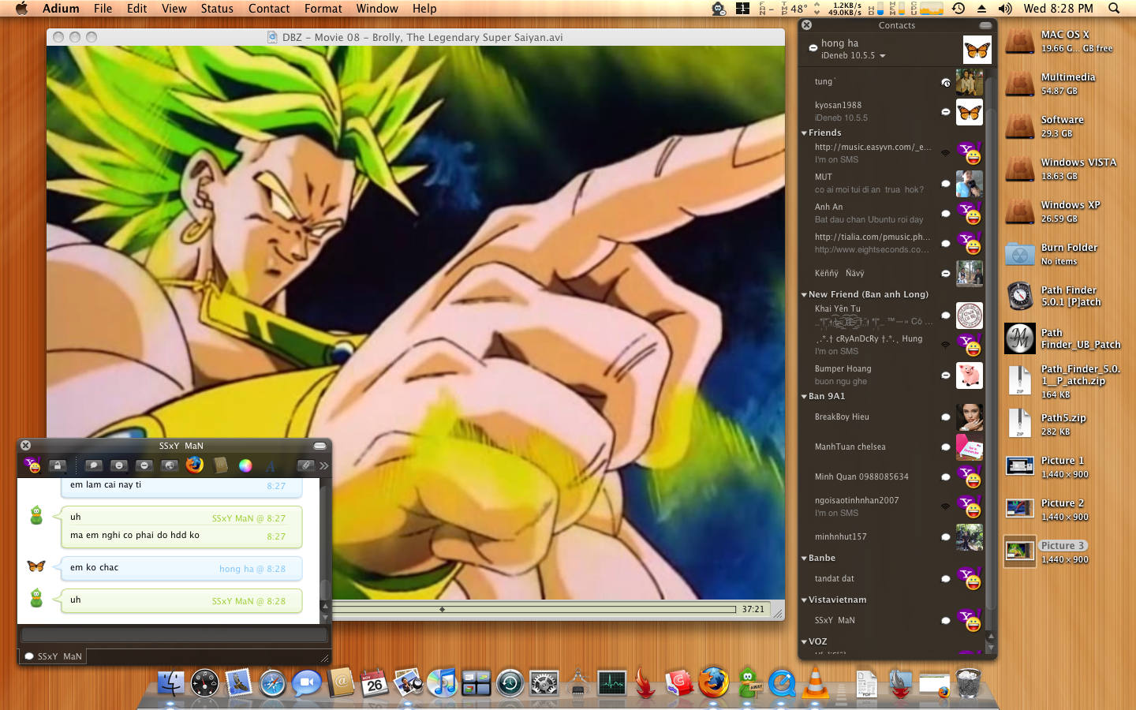
Task: Open System Preferences gear in the Dock
Action: 544,682
